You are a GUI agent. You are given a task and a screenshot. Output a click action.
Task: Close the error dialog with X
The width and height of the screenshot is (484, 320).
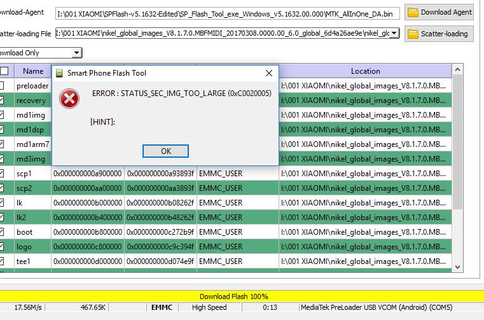268,73
